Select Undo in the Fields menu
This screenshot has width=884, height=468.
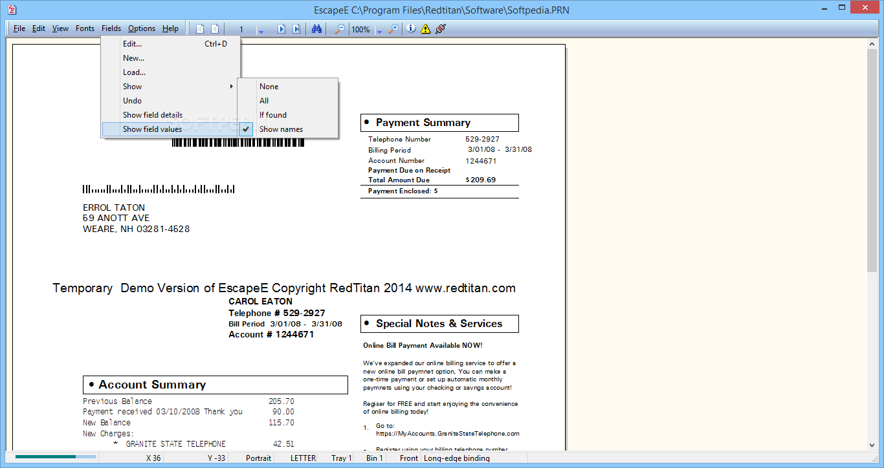point(171,101)
